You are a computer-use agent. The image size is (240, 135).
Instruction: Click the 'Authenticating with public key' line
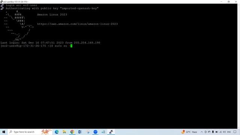(x=52, y=8)
